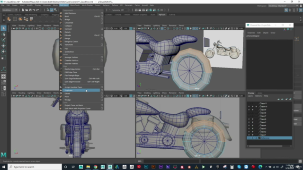
Task: Click the Redo arrow icon
Action: coord(37,10)
